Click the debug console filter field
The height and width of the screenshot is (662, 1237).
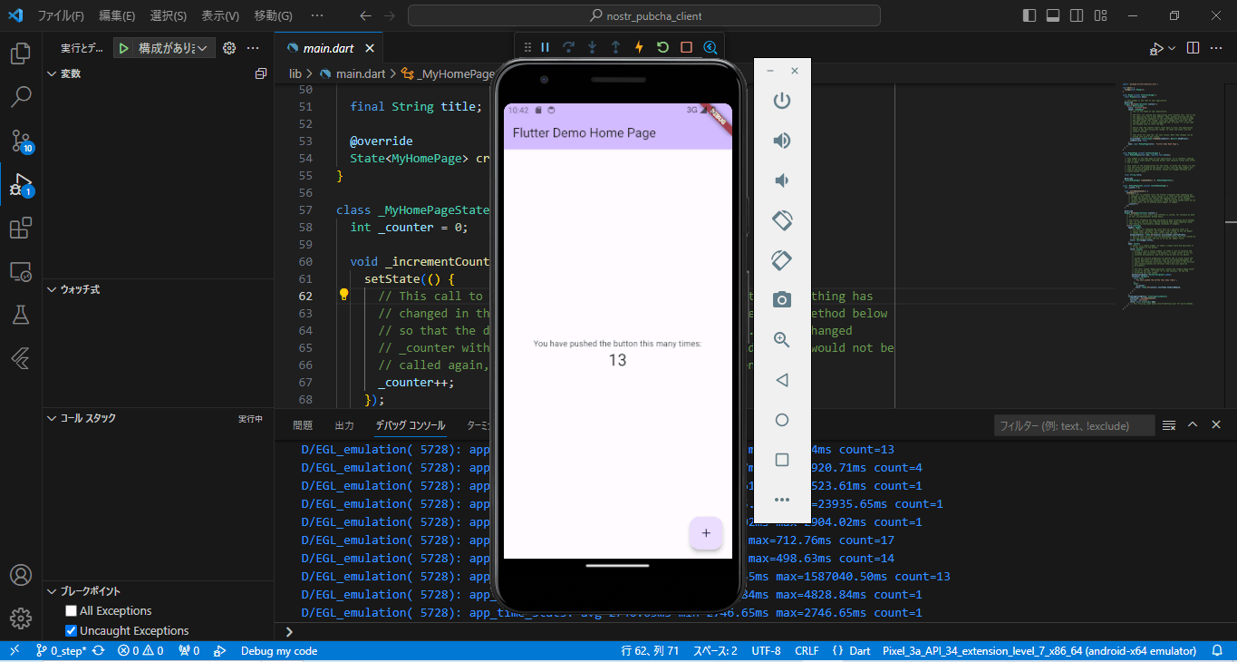tap(1074, 425)
